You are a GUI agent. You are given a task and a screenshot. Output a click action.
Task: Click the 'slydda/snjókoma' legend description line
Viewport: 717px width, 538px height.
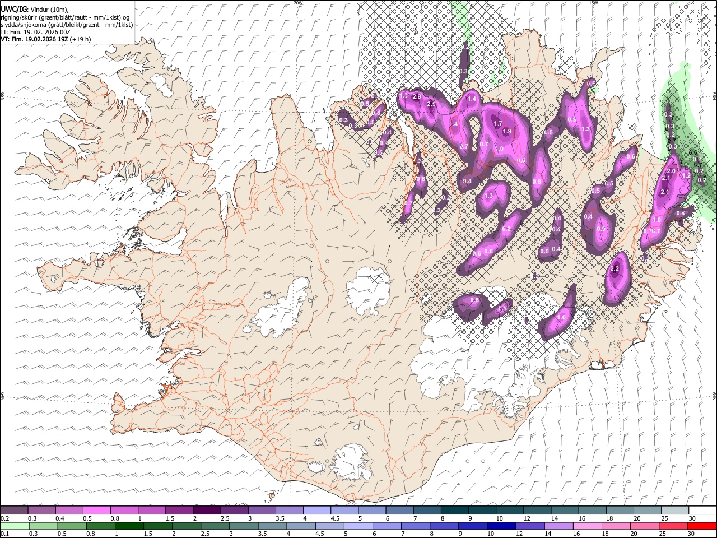(x=67, y=25)
